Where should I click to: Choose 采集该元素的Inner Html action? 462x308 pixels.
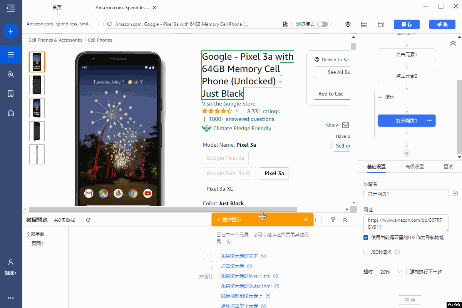[x=246, y=276]
